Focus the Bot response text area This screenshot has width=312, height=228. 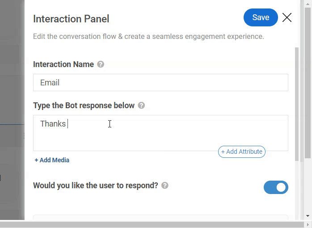pos(160,133)
